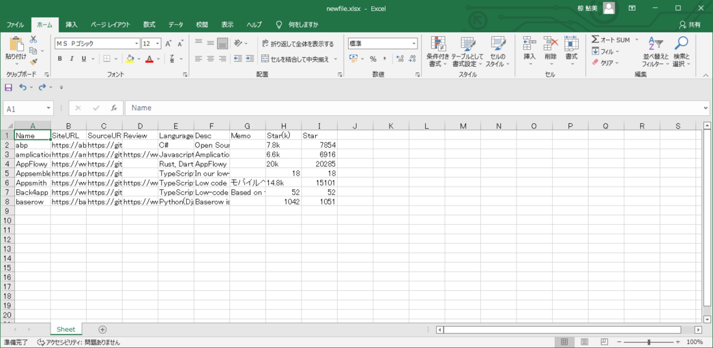Screen dimensions: 713x348
Task: Switch to ページ レイアウト tab
Action: coord(110,25)
